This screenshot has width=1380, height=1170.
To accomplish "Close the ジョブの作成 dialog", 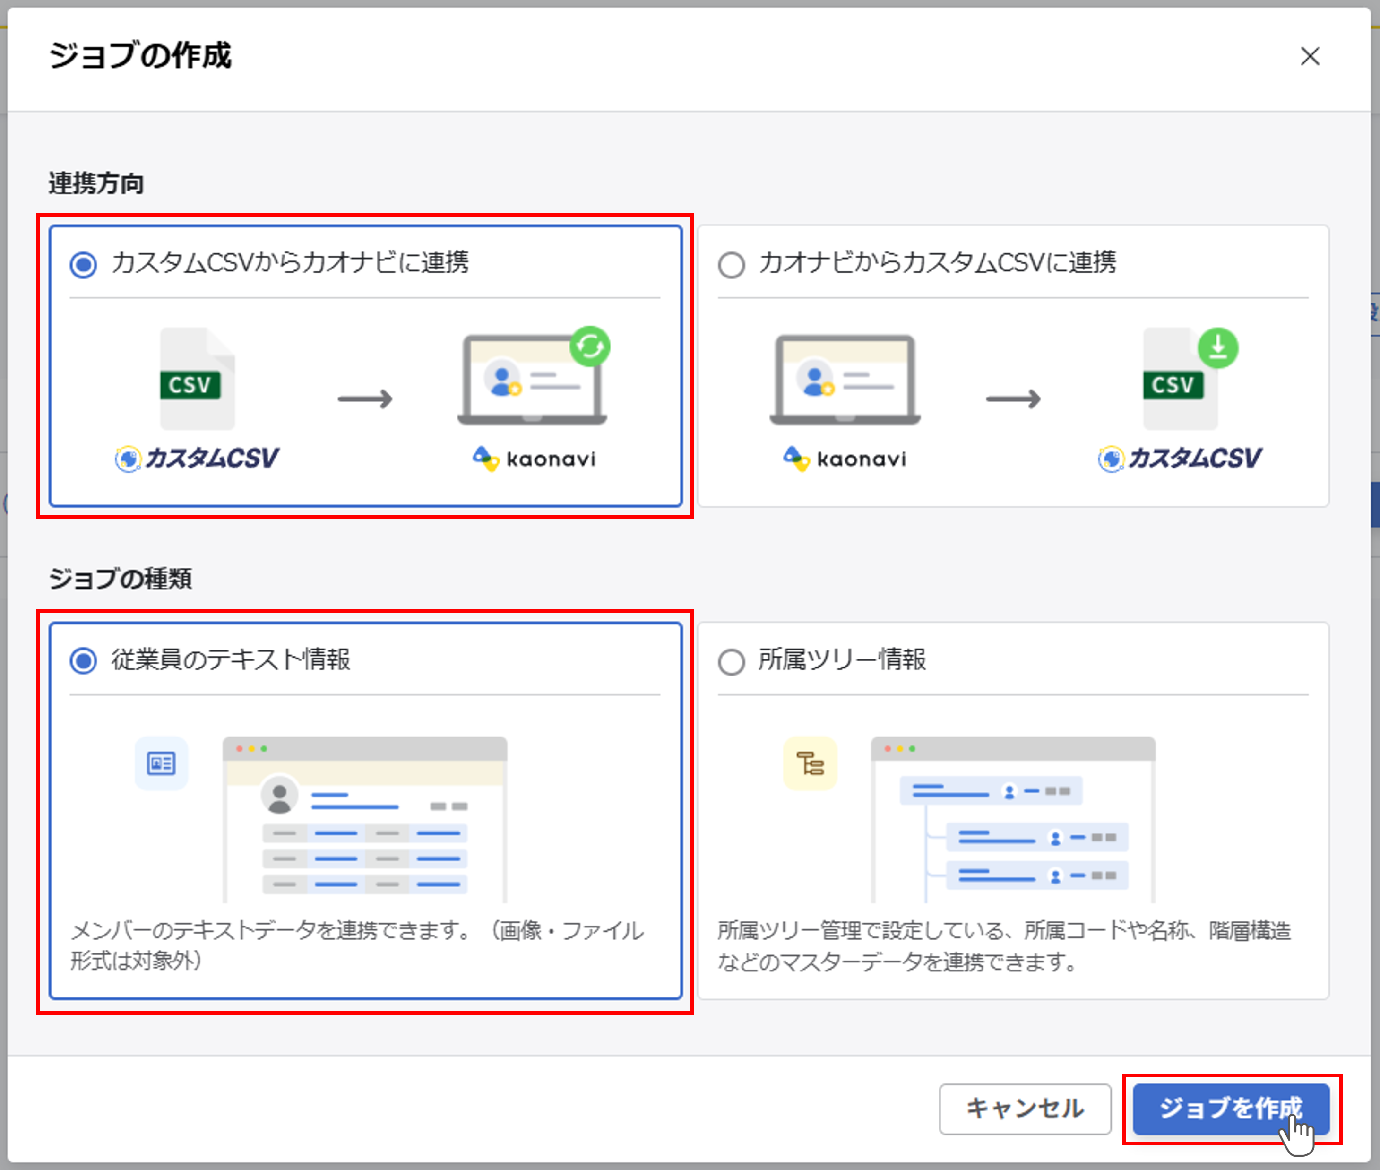I will pos(1310,56).
